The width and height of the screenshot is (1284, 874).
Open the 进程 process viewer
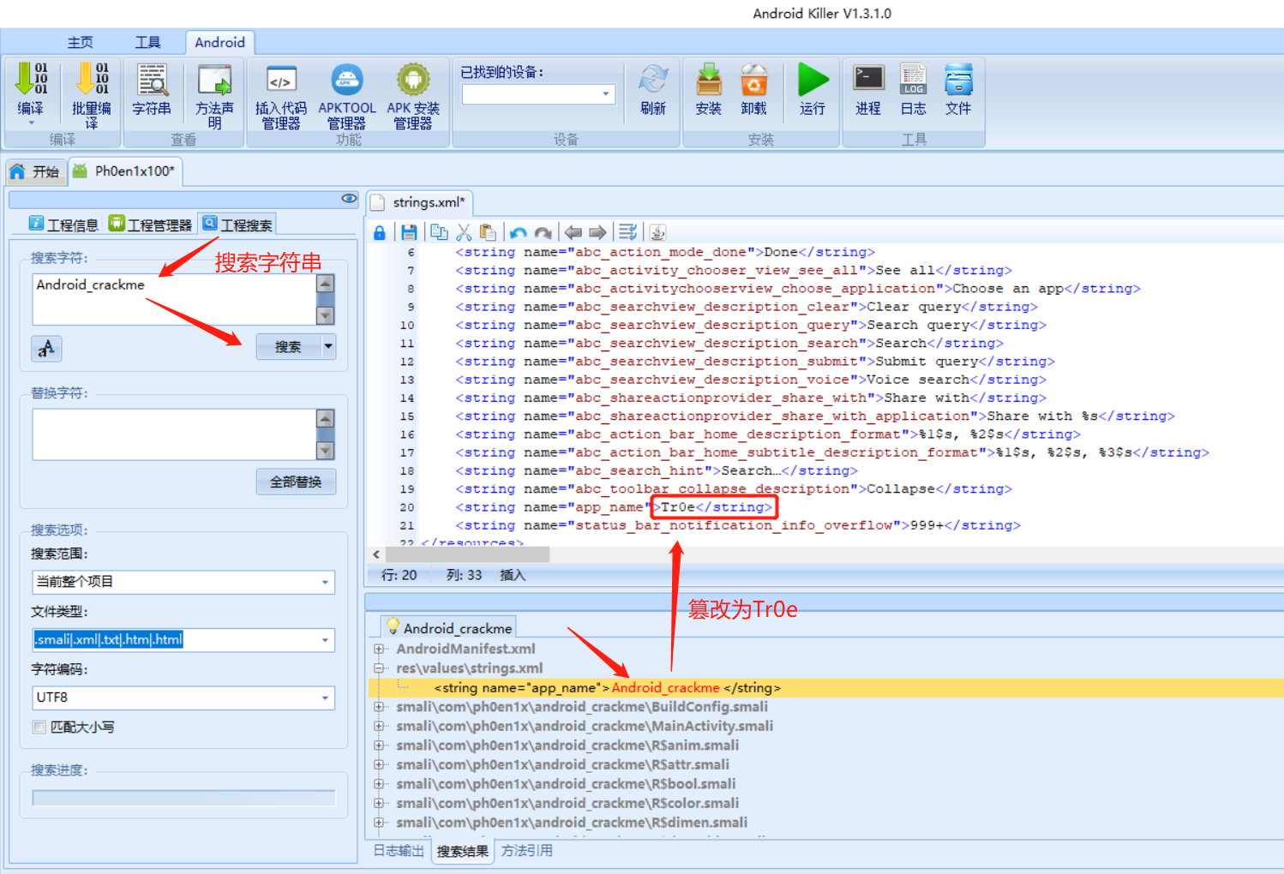point(868,88)
